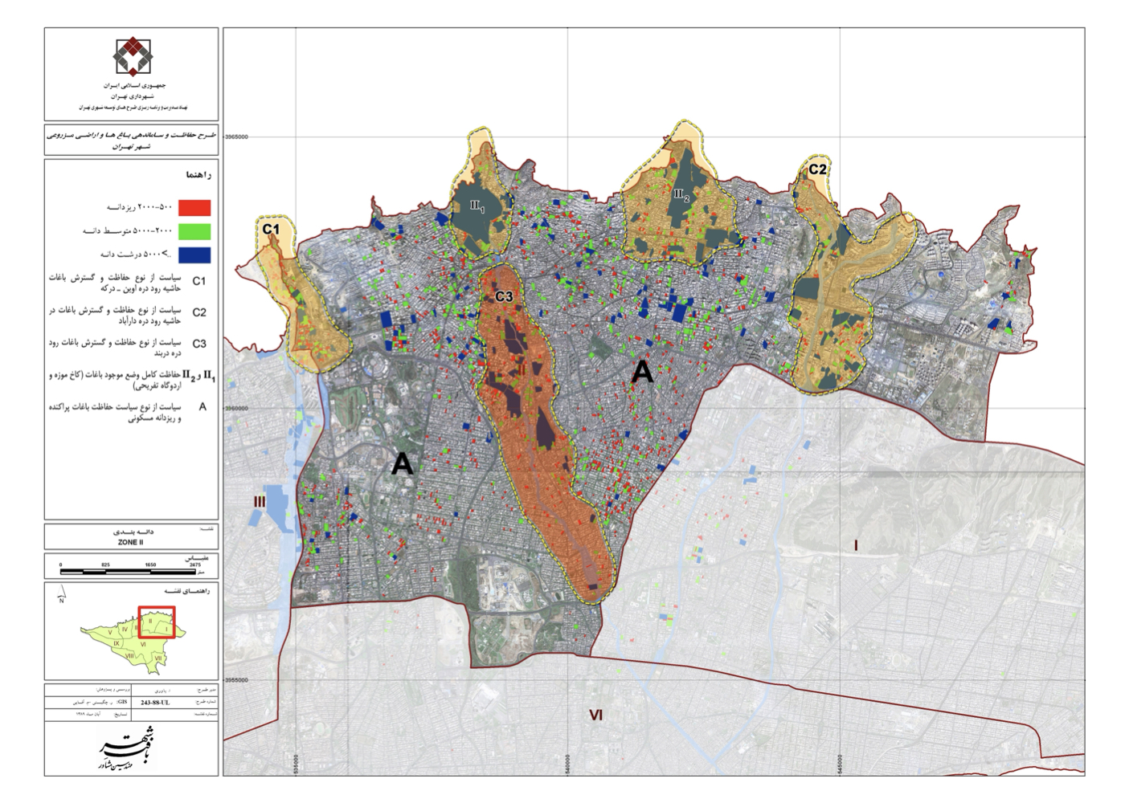Screen dimensions: 1125x803
Task: Click district I label on map
Action: click(x=856, y=546)
